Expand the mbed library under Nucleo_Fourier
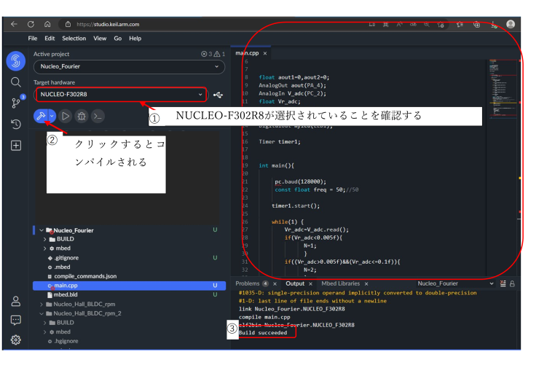This screenshot has height=365, width=539. click(x=45, y=248)
